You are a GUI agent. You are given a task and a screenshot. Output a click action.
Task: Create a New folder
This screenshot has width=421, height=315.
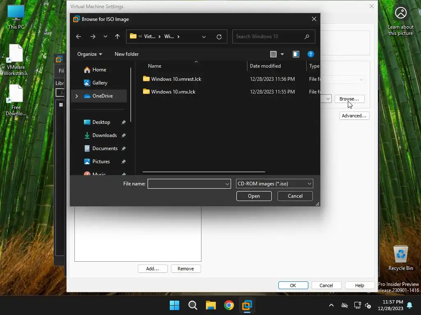(x=127, y=54)
